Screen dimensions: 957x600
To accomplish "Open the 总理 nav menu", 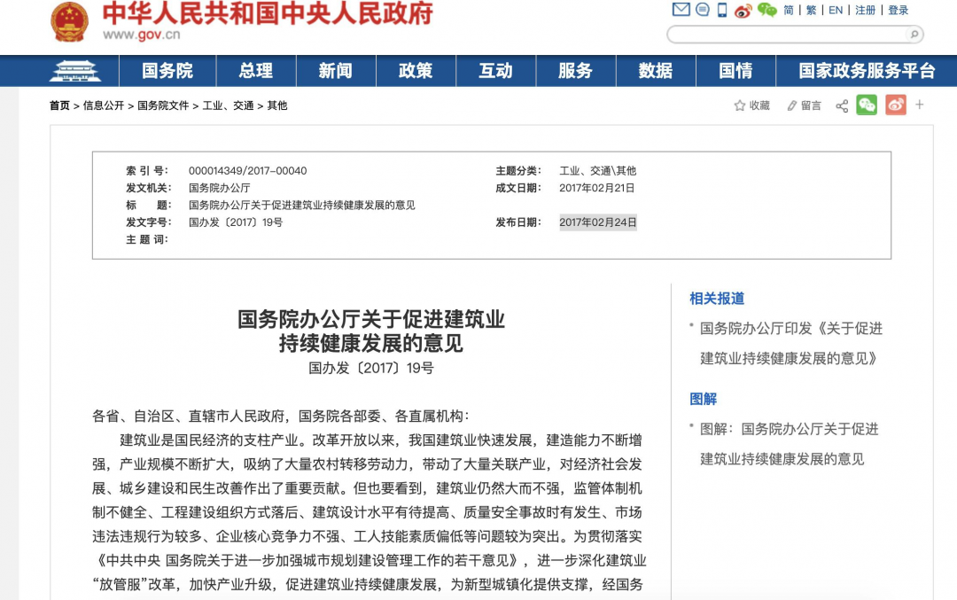I will [256, 71].
